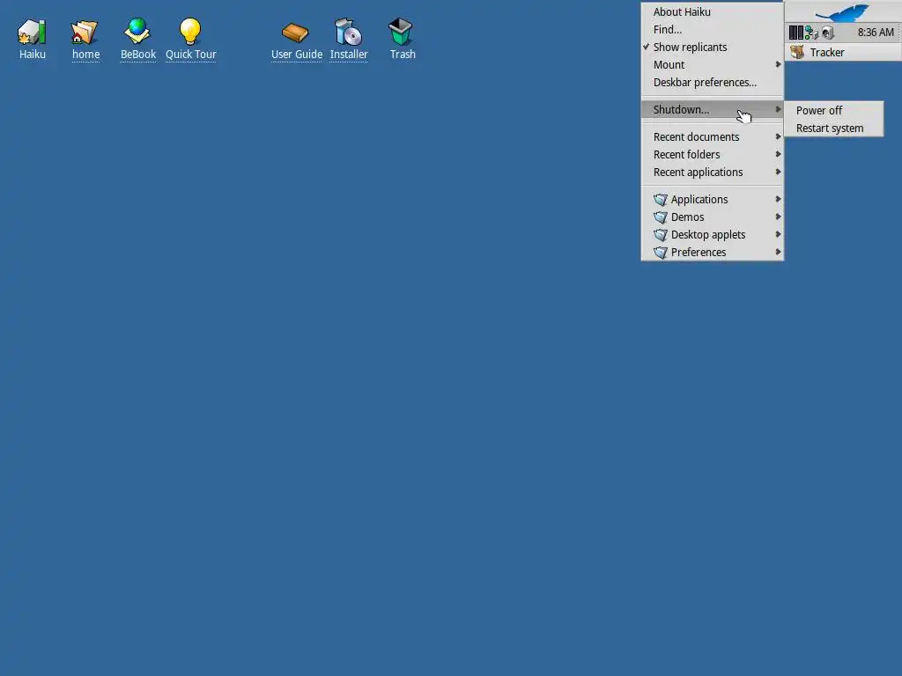Screen dimensions: 902x676
Task: Click the network status tray icon
Action: pyautogui.click(x=811, y=33)
